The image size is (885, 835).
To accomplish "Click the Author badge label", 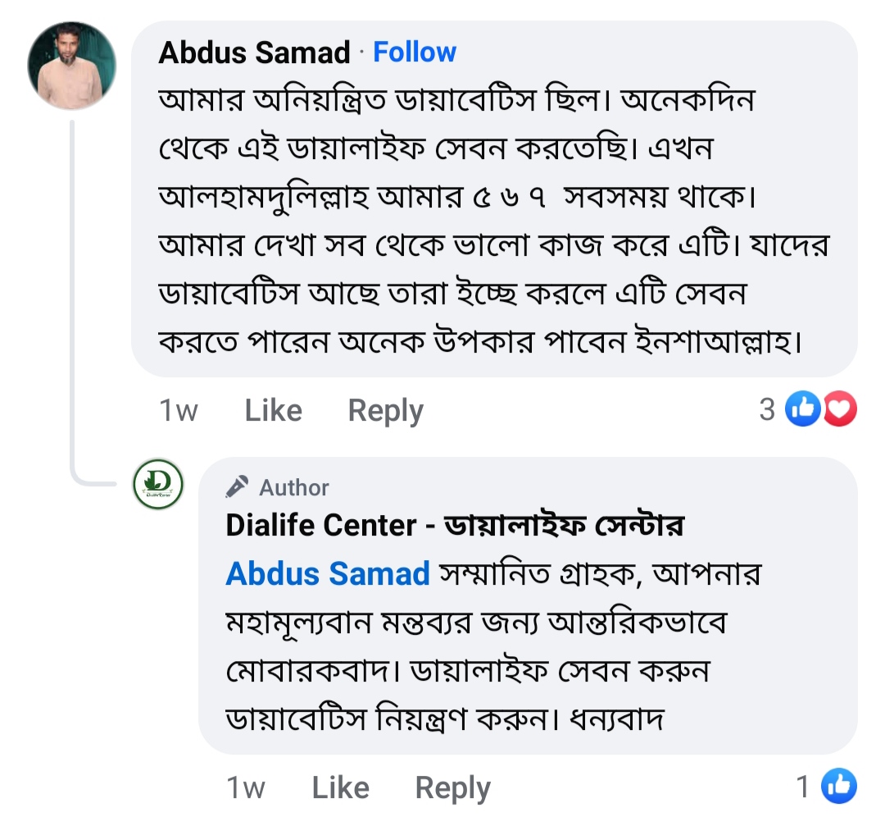I will pos(294,488).
